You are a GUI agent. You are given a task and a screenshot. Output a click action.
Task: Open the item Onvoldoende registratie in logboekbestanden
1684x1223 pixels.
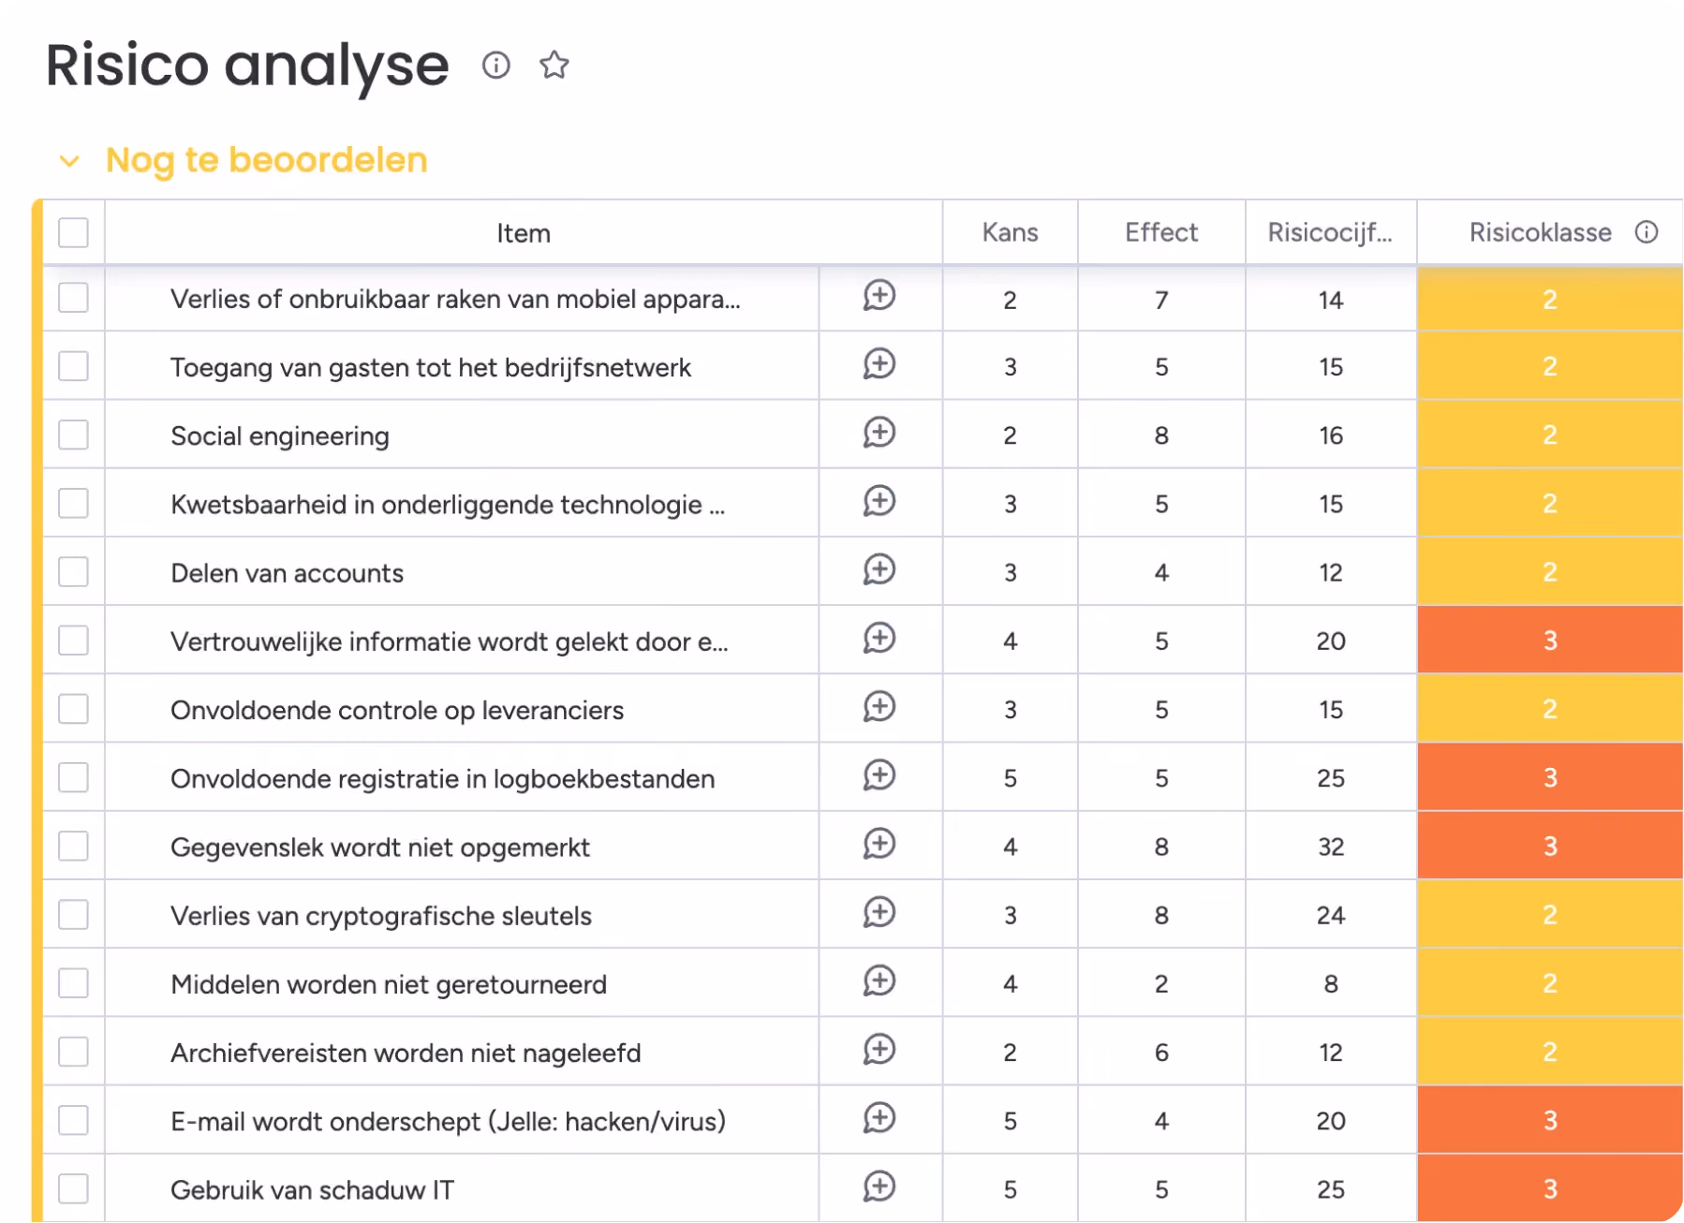pyautogui.click(x=442, y=779)
